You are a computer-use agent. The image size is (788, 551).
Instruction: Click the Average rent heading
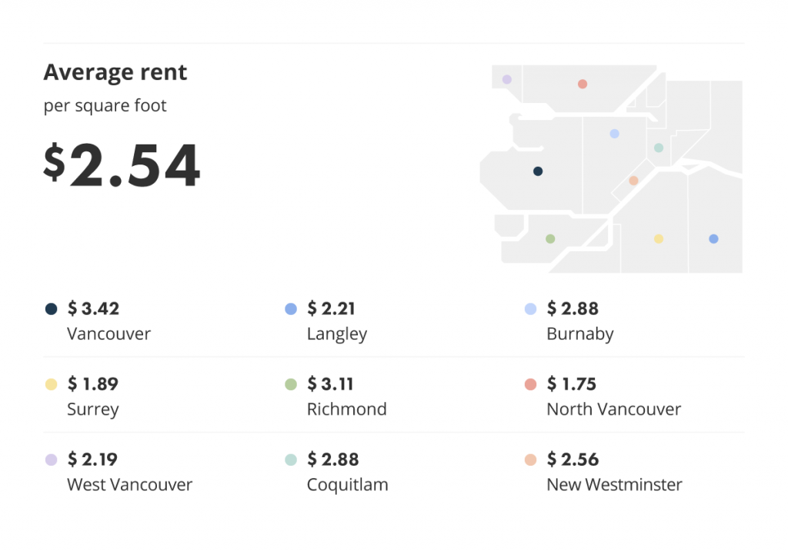[115, 72]
